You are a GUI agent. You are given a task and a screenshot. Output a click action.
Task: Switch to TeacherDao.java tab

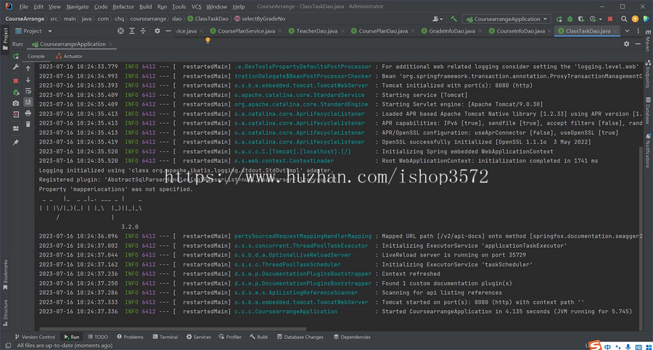coord(316,30)
